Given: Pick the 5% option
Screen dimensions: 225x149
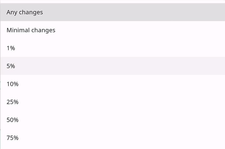Looking at the screenshot, I should click(11, 66).
